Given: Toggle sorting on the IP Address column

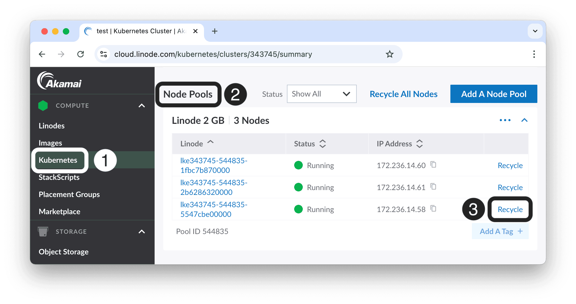Looking at the screenshot, I should (420, 144).
